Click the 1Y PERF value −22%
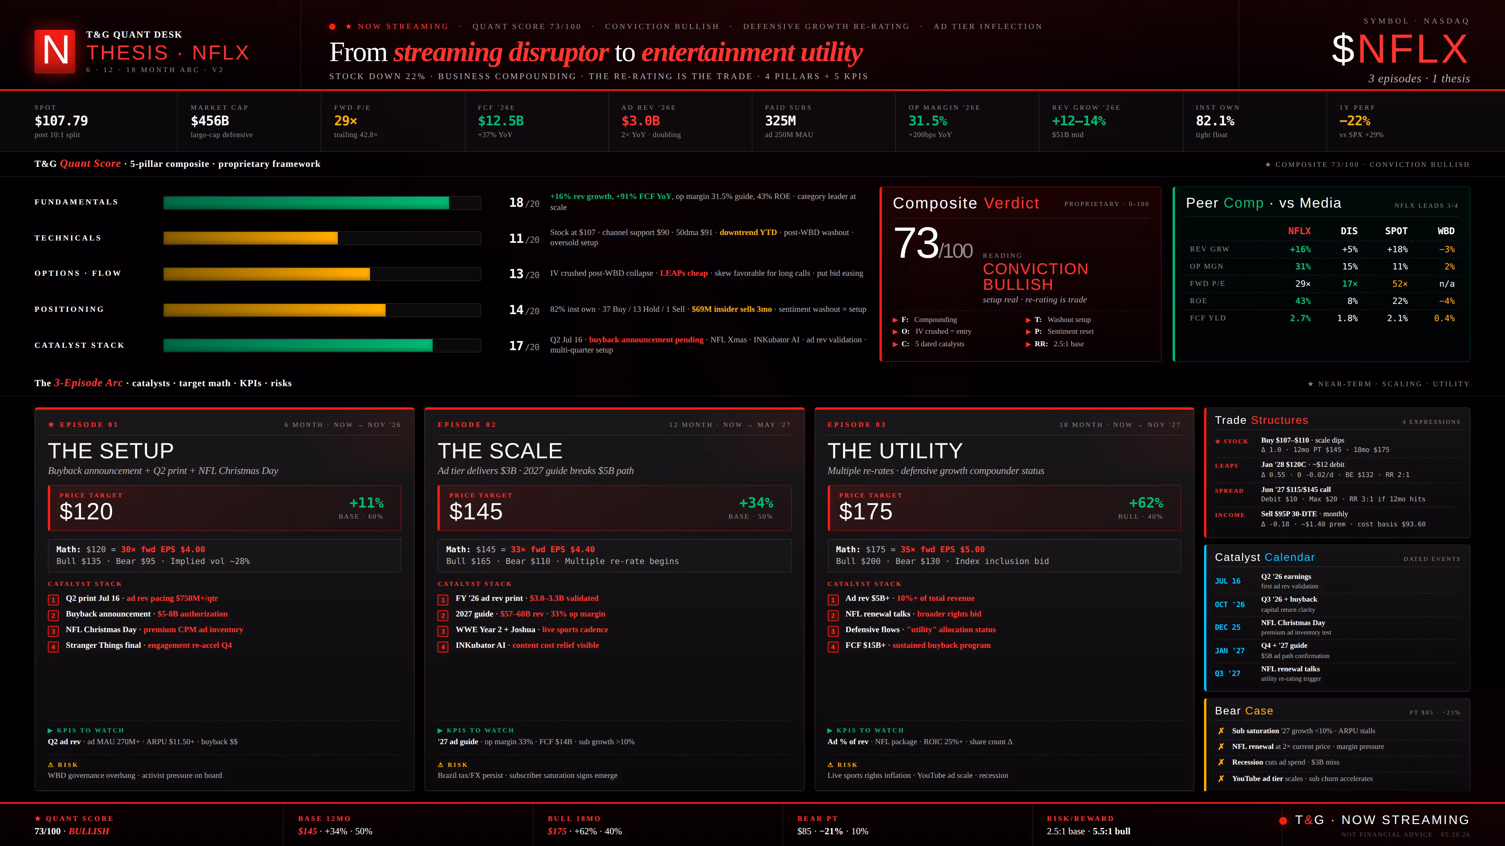The height and width of the screenshot is (846, 1505). click(x=1355, y=121)
